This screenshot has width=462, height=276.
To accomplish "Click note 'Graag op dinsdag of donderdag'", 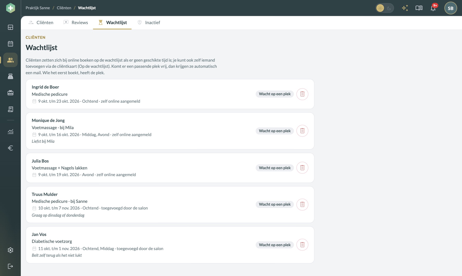I will 58,215.
